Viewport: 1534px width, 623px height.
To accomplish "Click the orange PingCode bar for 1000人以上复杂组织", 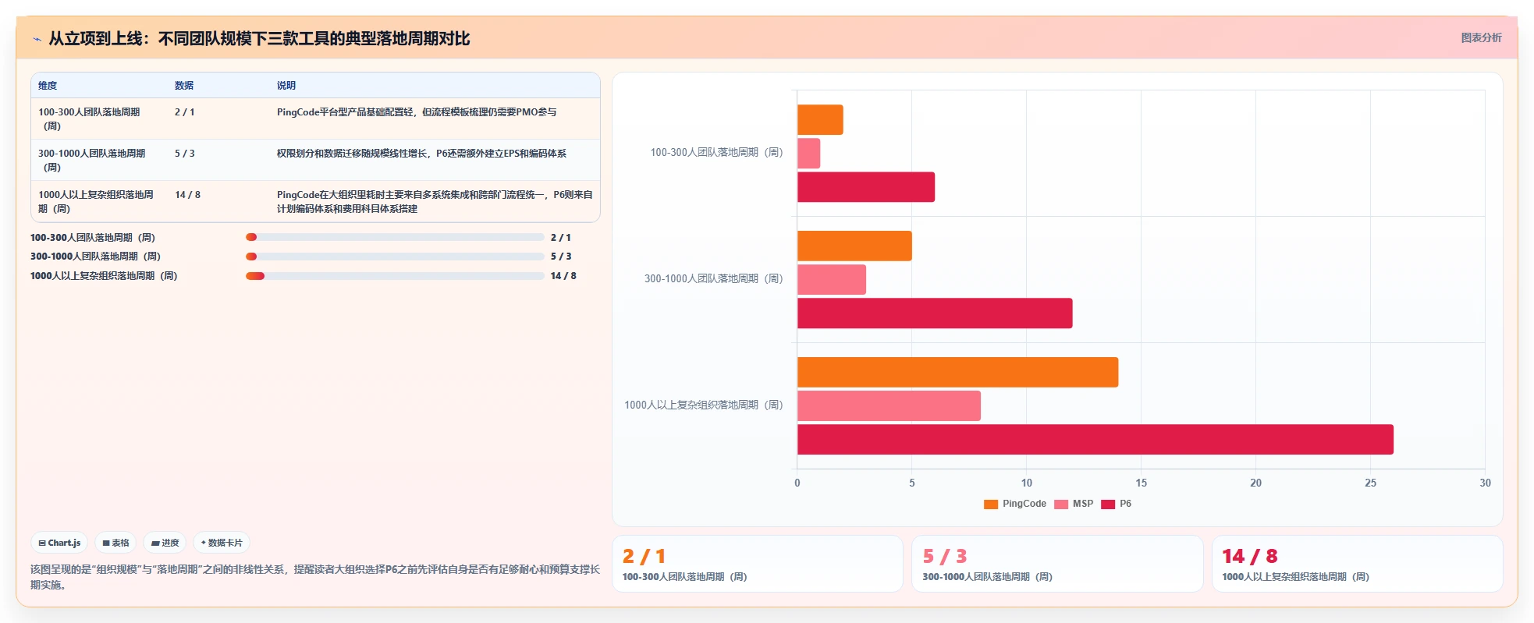I will pos(957,372).
